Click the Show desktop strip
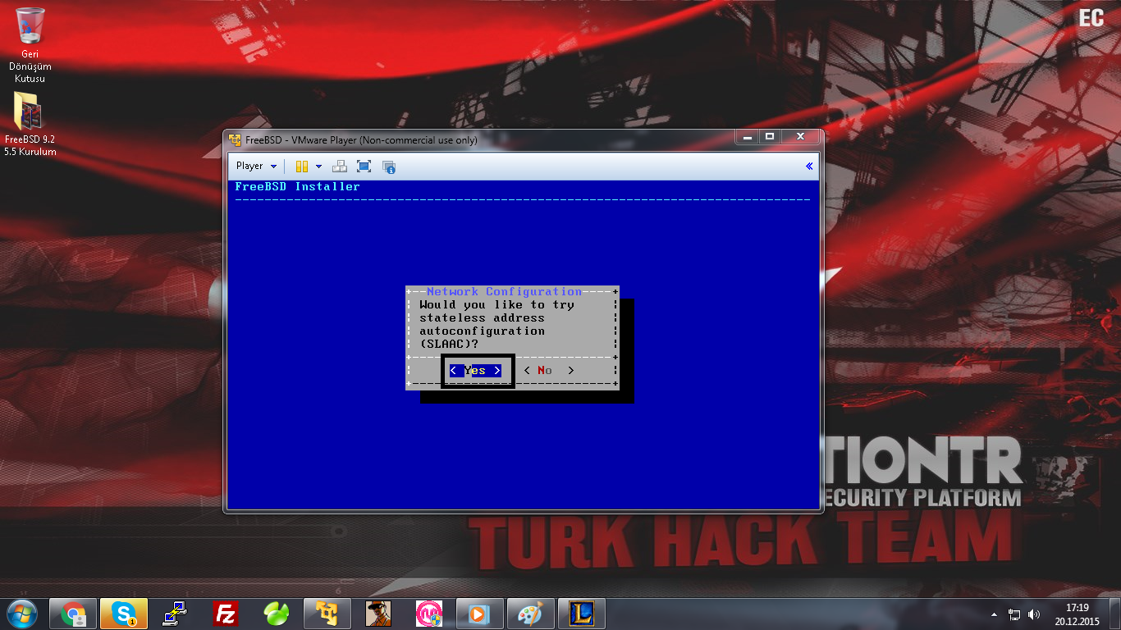 [x=1115, y=614]
